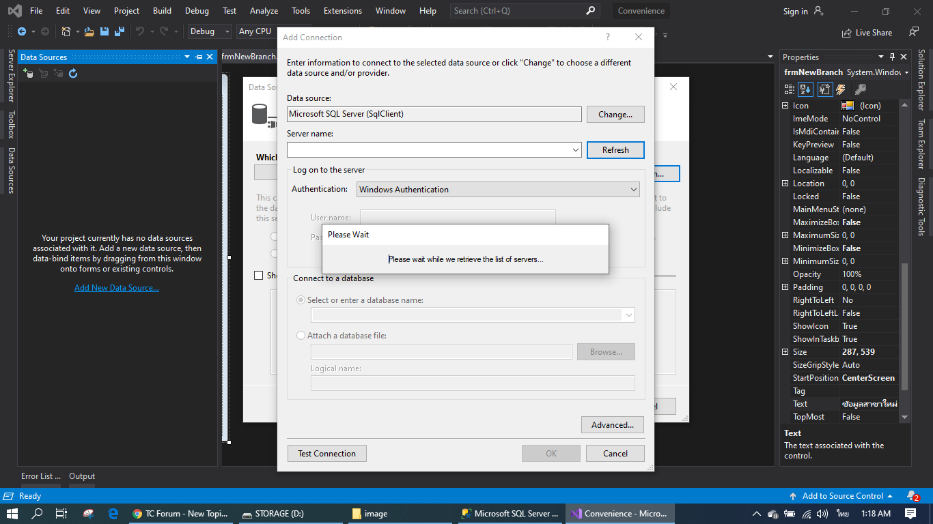Click the Task View taskbar icon
The image size is (933, 524).
(61, 514)
